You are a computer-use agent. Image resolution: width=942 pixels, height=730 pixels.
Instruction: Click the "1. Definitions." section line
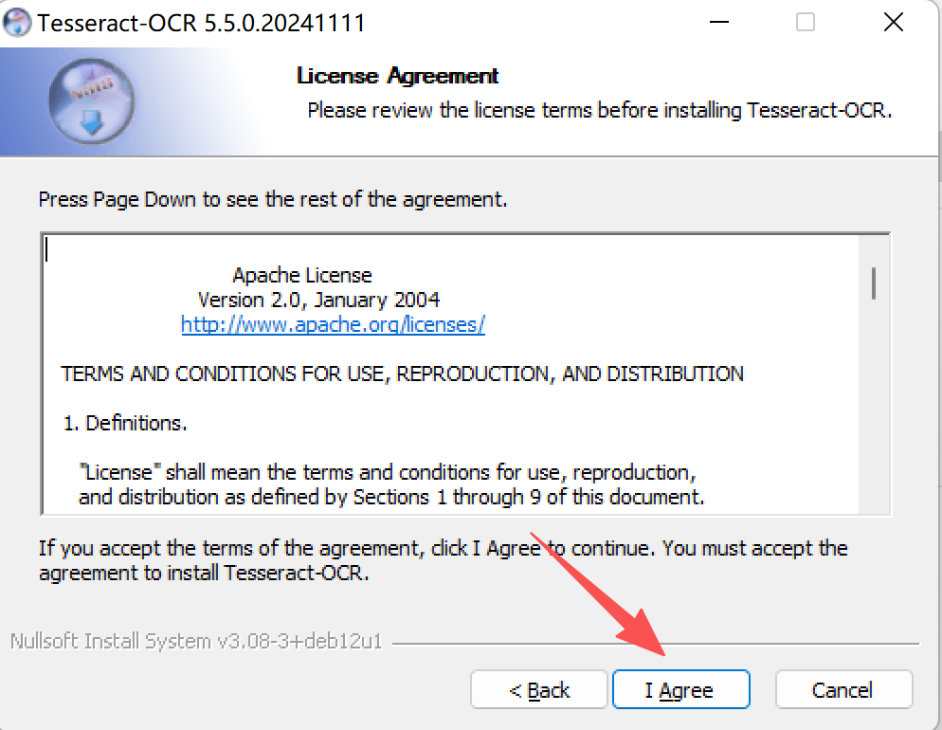(125, 423)
